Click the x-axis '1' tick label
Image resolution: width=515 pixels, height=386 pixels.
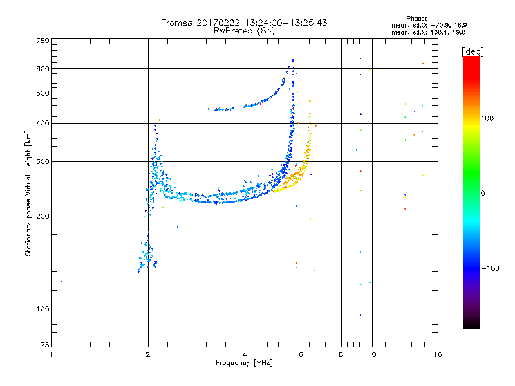click(51, 354)
